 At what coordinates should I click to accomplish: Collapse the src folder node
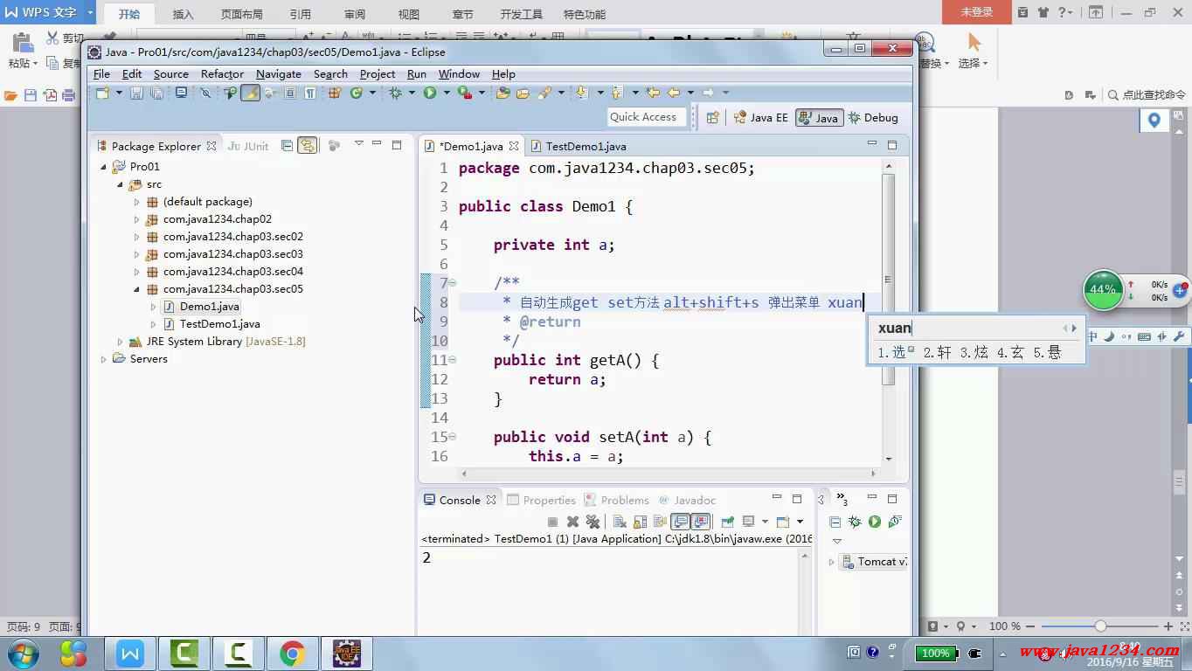(x=121, y=184)
